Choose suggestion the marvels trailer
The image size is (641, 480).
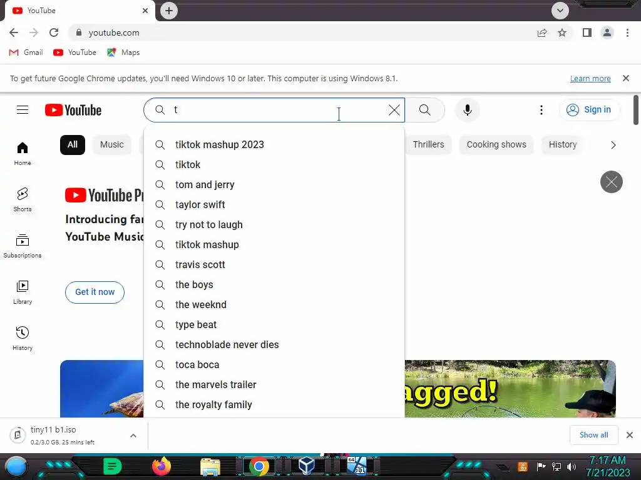coord(274,385)
